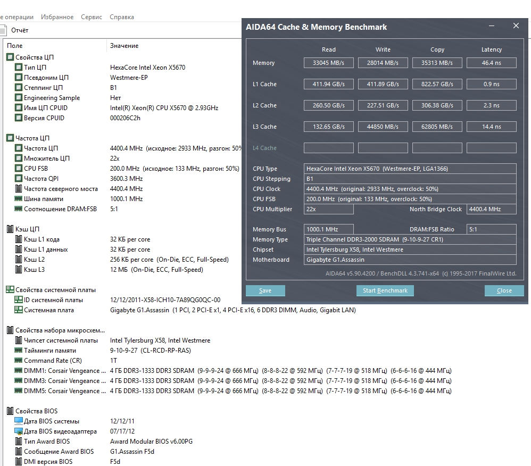Select the Свойства ЦП section icon
The width and height of the screenshot is (531, 466).
click(10, 57)
